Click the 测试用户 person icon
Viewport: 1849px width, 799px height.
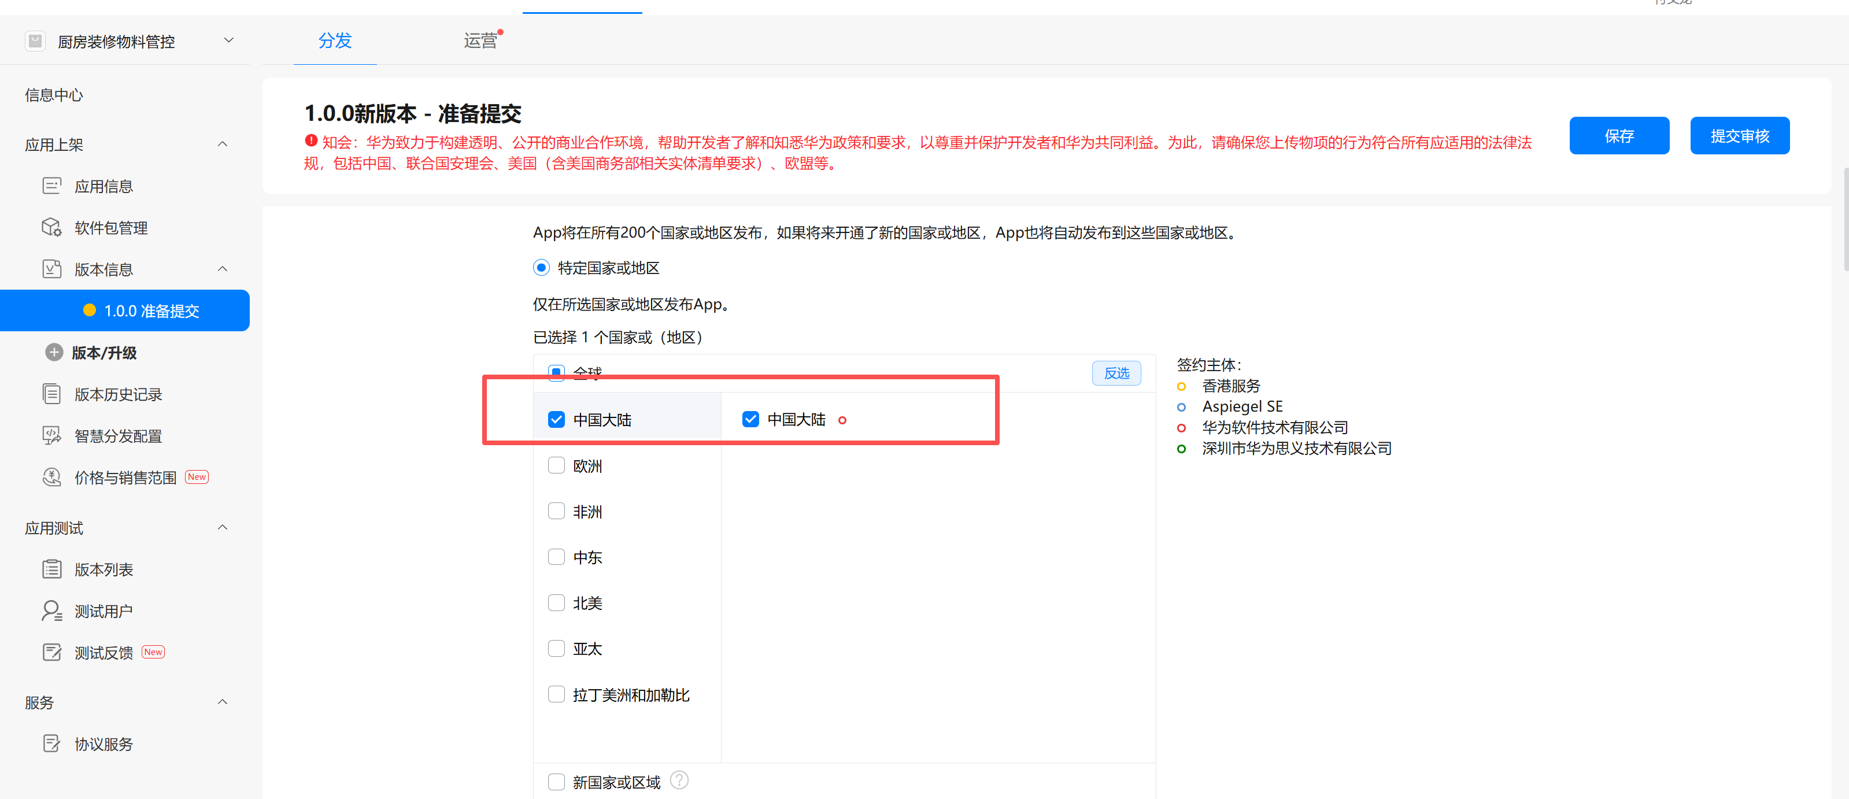(x=51, y=611)
